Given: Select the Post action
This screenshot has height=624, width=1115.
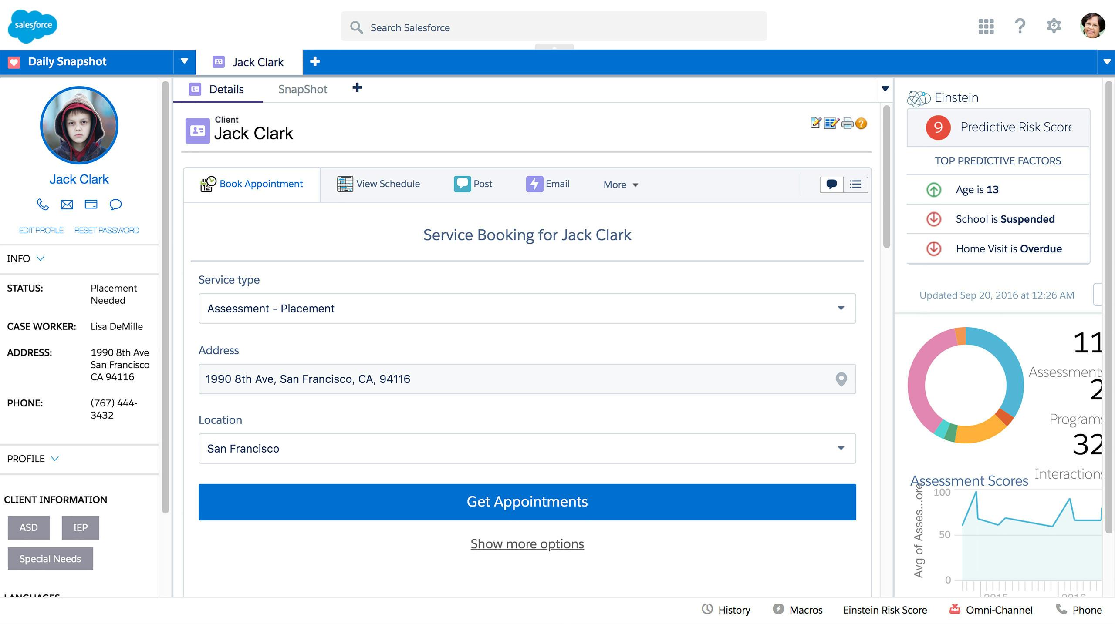Looking at the screenshot, I should pyautogui.click(x=473, y=184).
